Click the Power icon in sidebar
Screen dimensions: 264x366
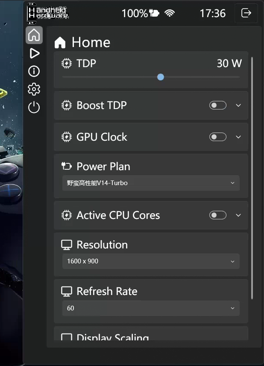(34, 107)
